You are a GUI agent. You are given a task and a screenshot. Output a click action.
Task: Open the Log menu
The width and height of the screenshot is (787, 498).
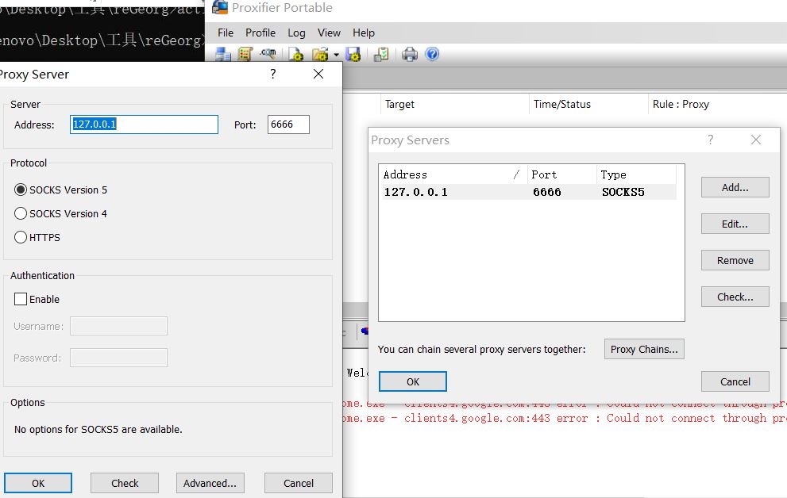[296, 33]
